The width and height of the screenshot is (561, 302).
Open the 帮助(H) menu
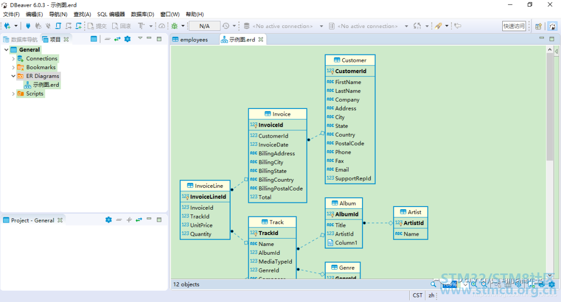[195, 15]
